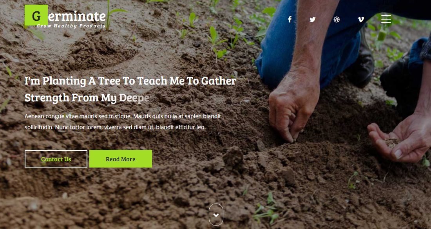Open the Vimeo icon link
The height and width of the screenshot is (229, 431).
click(x=361, y=20)
